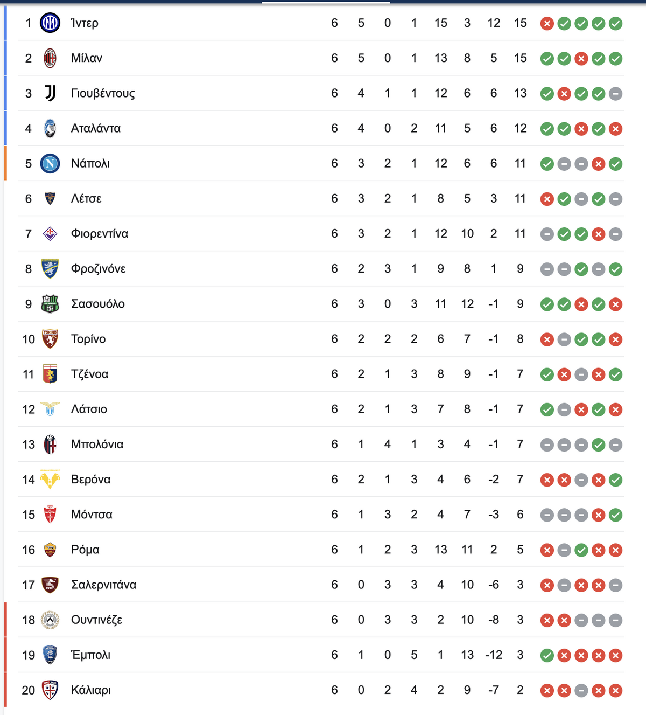The width and height of the screenshot is (646, 715).
Task: Click the Cagliari shield crest icon
Action: tap(50, 690)
